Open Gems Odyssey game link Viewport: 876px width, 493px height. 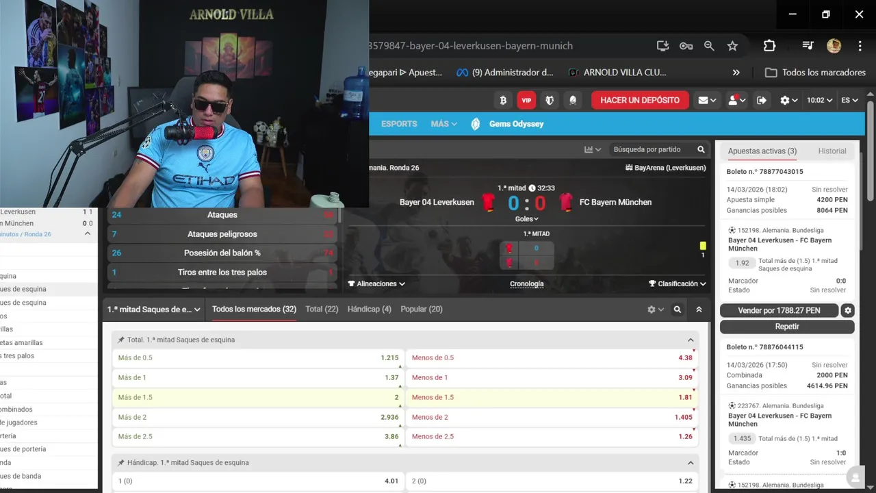508,124
